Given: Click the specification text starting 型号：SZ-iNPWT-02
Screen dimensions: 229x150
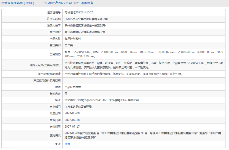Looking at the screenshot, I should pyautogui.click(x=144, y=54).
